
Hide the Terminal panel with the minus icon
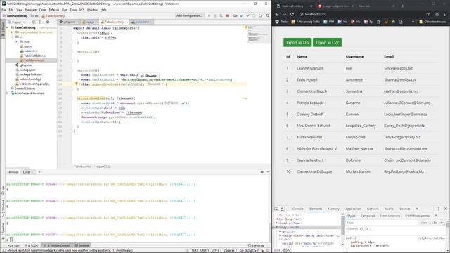point(268,171)
